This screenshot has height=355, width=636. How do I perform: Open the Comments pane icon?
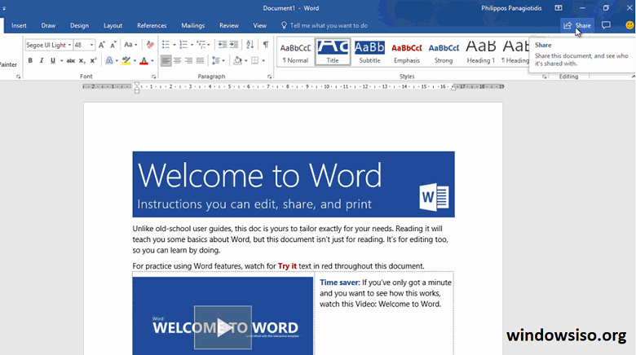pyautogui.click(x=606, y=25)
